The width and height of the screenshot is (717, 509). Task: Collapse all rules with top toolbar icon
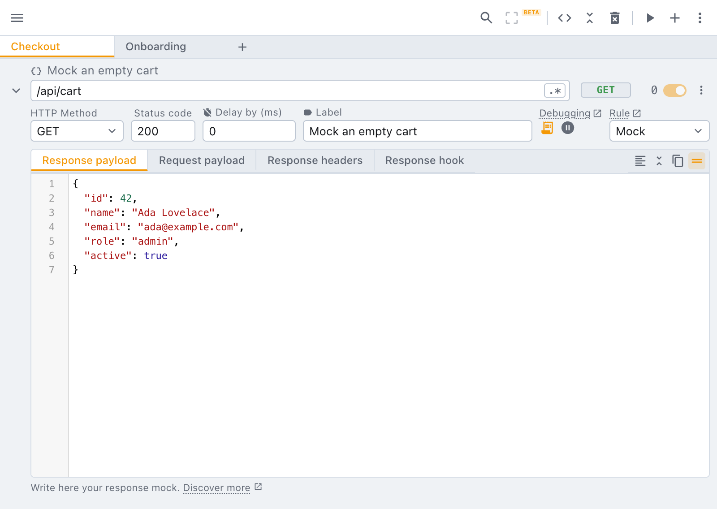[x=590, y=18]
